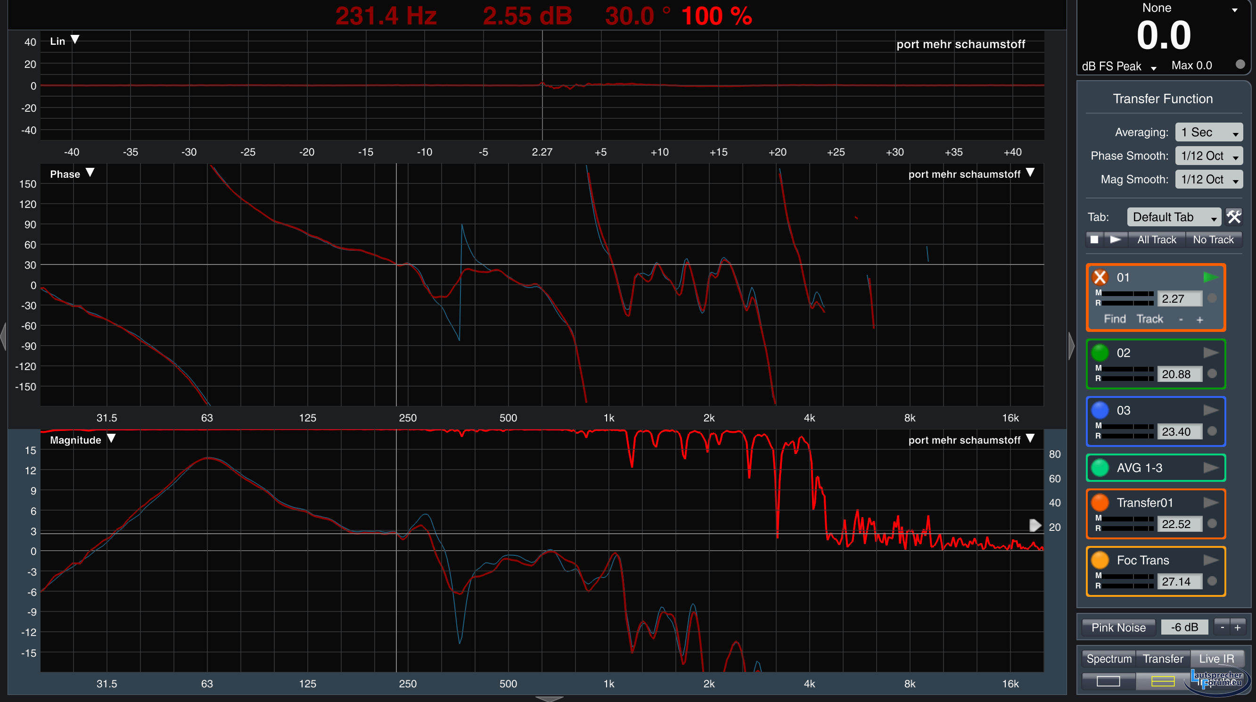Select the single pane layout icon
The image size is (1256, 702).
[1108, 681]
